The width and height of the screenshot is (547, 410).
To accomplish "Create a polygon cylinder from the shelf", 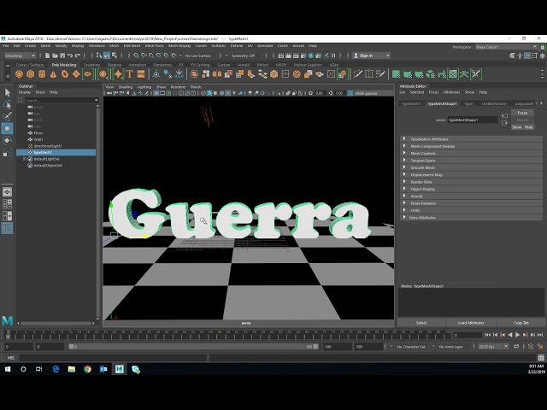I will point(42,74).
